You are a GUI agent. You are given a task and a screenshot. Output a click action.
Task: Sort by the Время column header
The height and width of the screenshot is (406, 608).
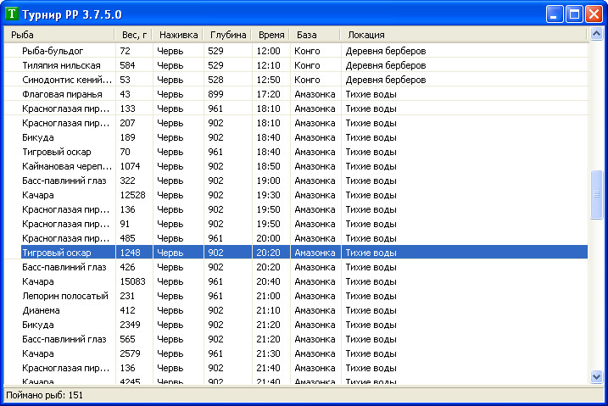tap(271, 35)
